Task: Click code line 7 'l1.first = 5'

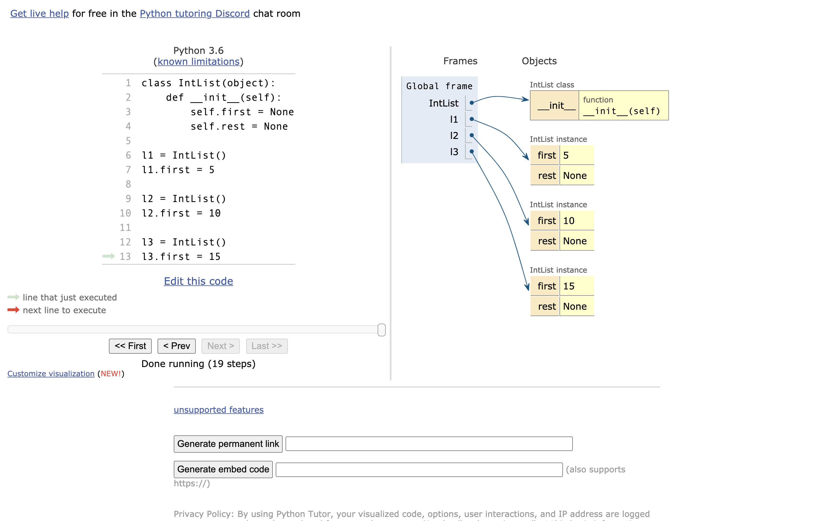Action: click(x=178, y=170)
